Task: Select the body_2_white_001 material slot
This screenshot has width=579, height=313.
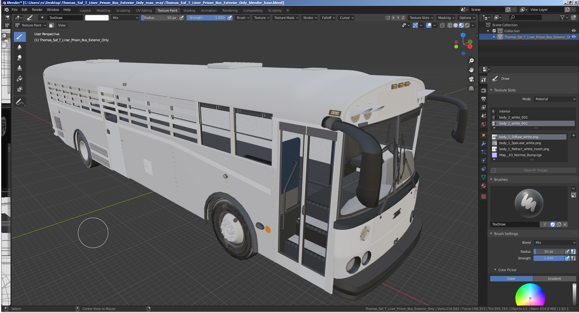Action: tap(533, 117)
